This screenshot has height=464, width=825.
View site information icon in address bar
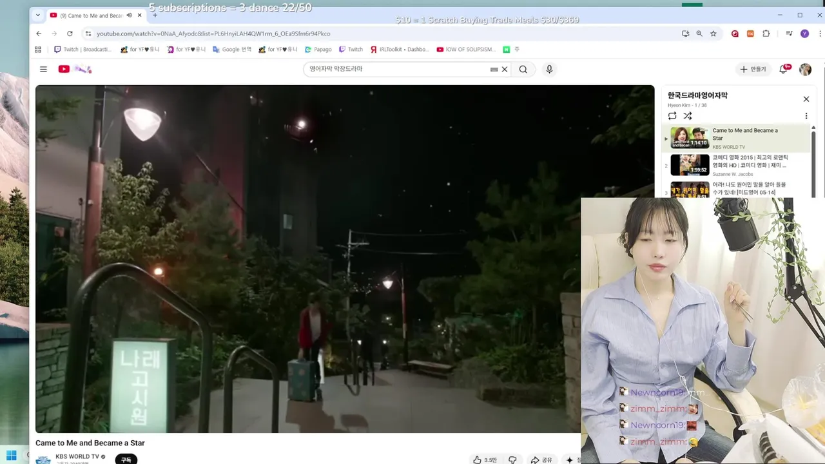click(88, 34)
